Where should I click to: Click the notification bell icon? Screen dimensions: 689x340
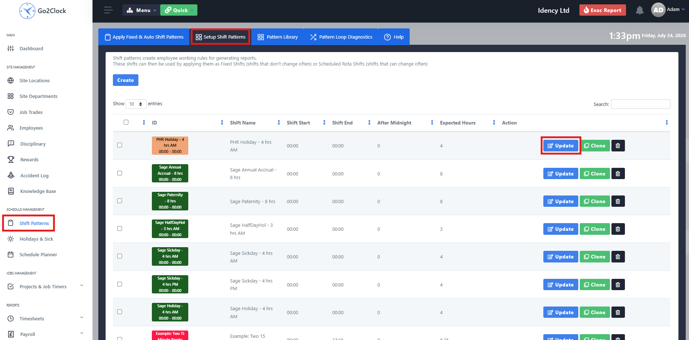tap(639, 10)
